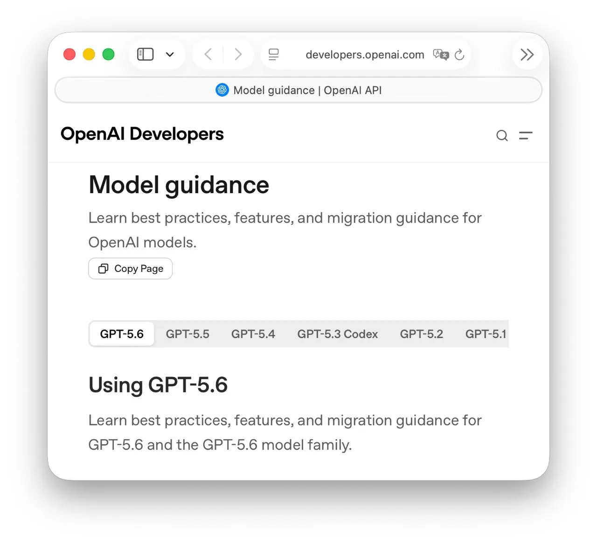Switch to the GPT-5.5 tab
597x543 pixels.
[x=187, y=334]
